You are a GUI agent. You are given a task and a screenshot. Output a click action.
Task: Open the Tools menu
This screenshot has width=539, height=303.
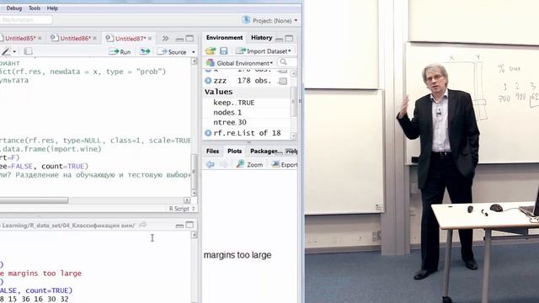(x=35, y=8)
